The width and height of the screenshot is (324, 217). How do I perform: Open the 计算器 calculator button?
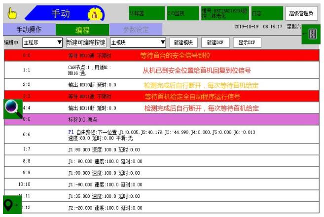pyautogui.click(x=146, y=13)
